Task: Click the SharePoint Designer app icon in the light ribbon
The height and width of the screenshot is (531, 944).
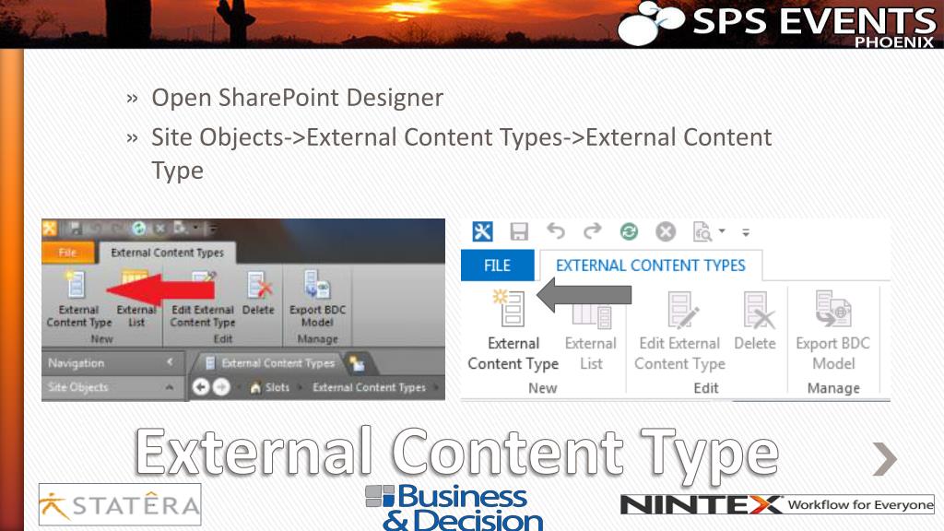Action: 482,231
